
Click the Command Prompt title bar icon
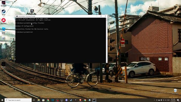tap(17, 16)
